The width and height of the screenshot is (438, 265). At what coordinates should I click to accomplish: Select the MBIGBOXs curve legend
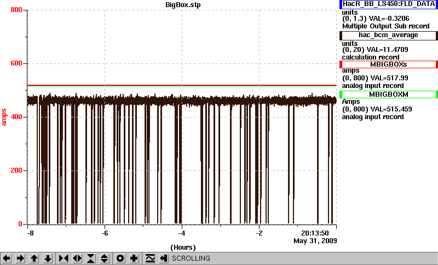click(389, 64)
